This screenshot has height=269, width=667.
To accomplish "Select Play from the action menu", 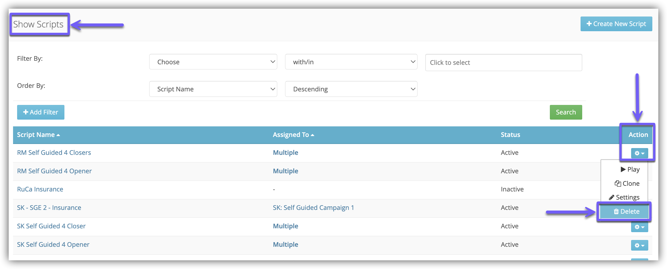I will [x=630, y=169].
